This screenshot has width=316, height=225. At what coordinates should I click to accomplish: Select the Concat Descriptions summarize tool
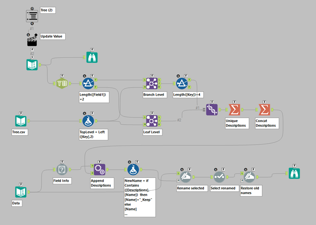point(264,110)
